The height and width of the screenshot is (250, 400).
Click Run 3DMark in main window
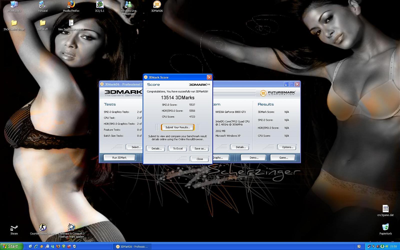(x=119, y=157)
